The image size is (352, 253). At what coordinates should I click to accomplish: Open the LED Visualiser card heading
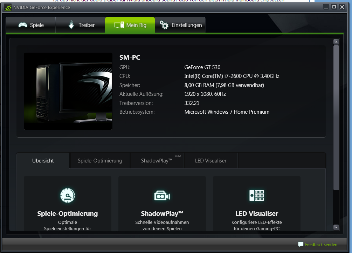click(x=257, y=213)
